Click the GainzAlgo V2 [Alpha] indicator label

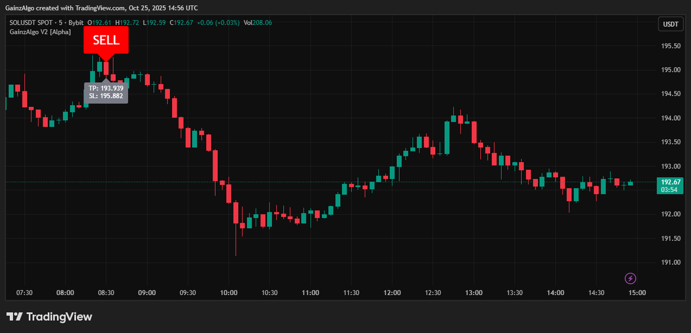click(x=40, y=32)
